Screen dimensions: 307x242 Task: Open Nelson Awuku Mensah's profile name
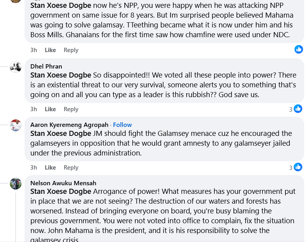(x=63, y=183)
